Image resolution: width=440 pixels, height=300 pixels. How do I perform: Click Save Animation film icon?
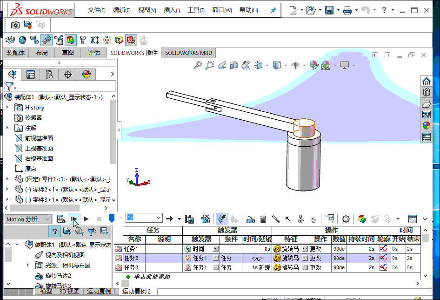[x=189, y=219]
